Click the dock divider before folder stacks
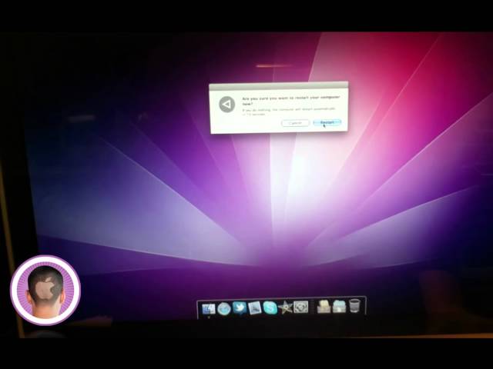This screenshot has width=493, height=369. click(313, 307)
